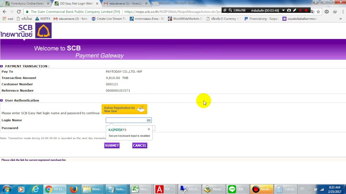
Task: Close the Kaspersky secure keyboard popup
Action: pos(149,129)
